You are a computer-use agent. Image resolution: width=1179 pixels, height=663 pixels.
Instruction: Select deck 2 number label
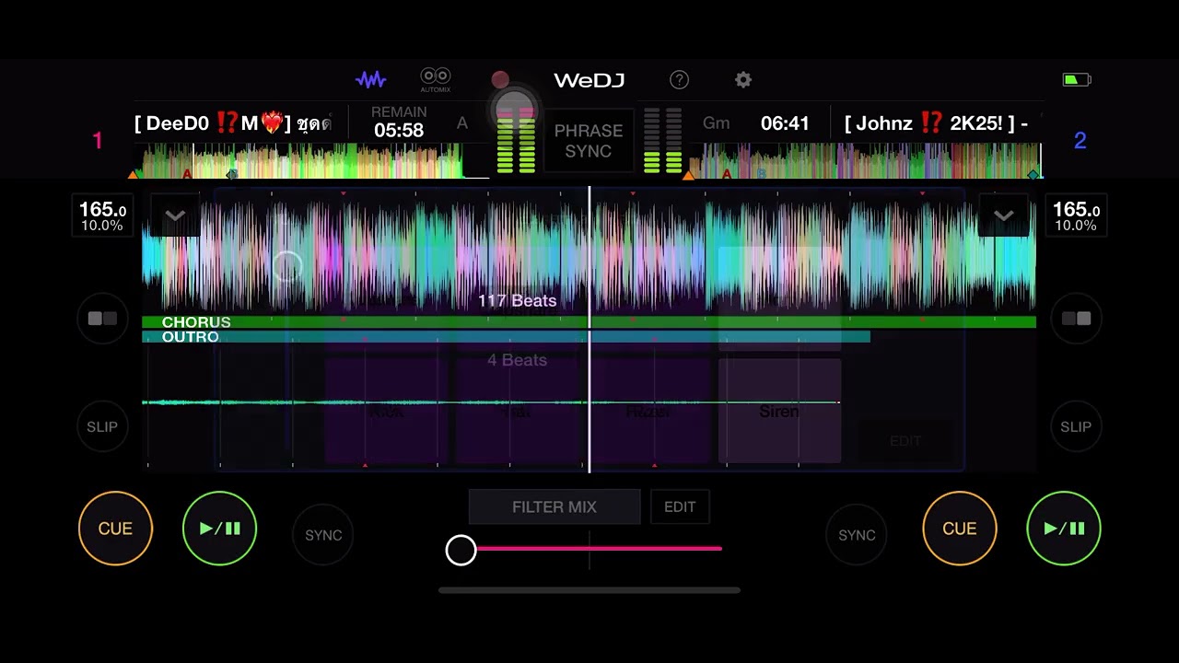coord(1080,141)
